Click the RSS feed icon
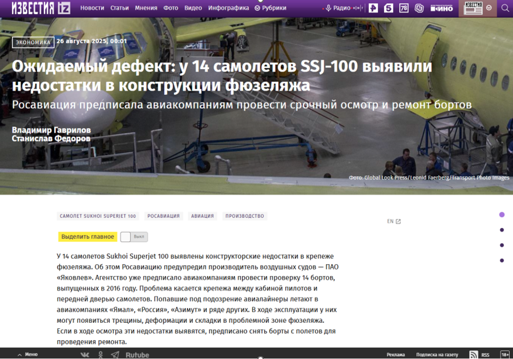The image size is (513, 359). pos(473,355)
